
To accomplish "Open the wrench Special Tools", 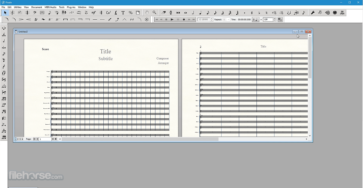I will (x=313, y=13).
